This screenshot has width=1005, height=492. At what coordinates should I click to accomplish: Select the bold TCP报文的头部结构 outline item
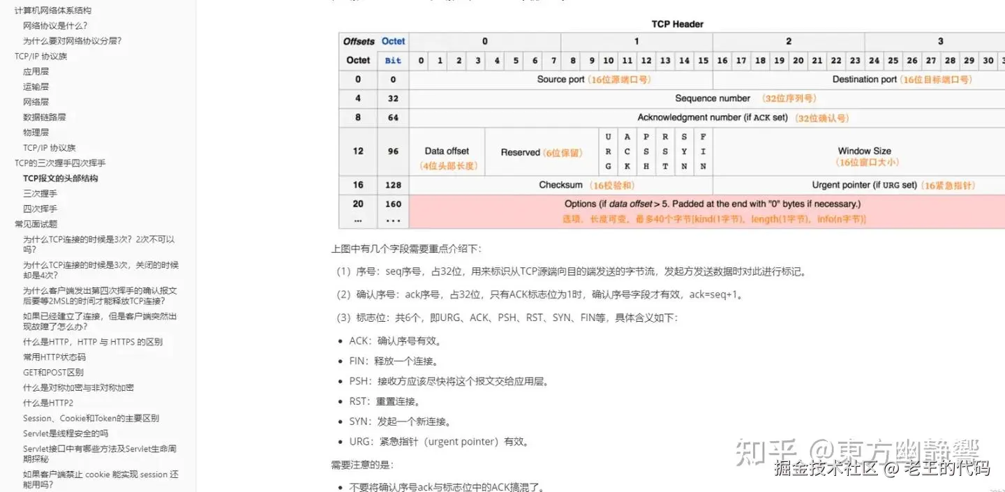(60, 178)
